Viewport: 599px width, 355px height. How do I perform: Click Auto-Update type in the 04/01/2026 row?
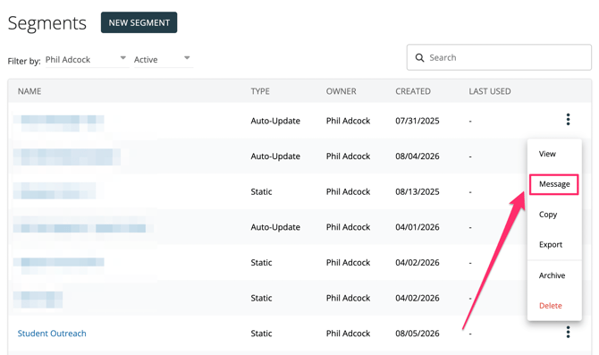pos(275,227)
